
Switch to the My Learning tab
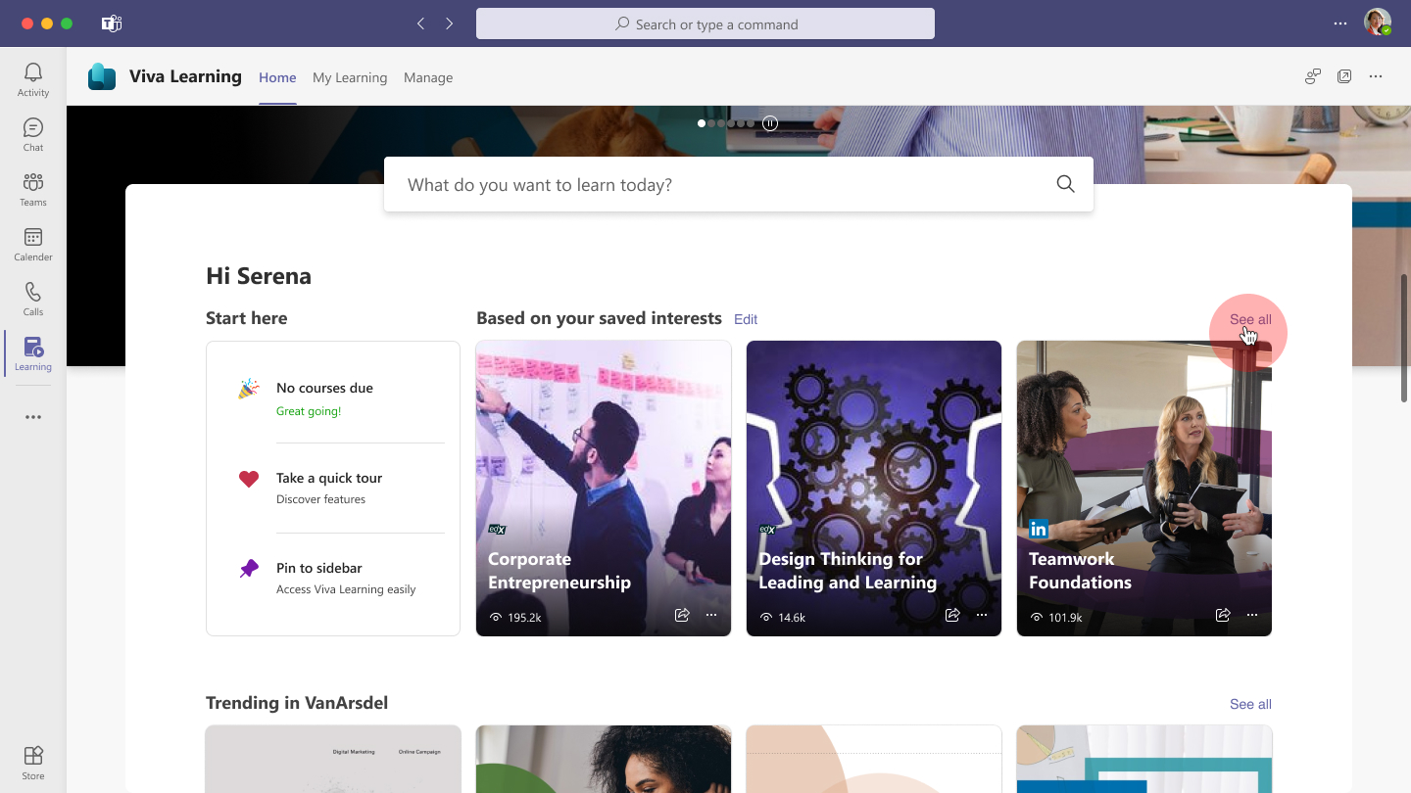(350, 77)
